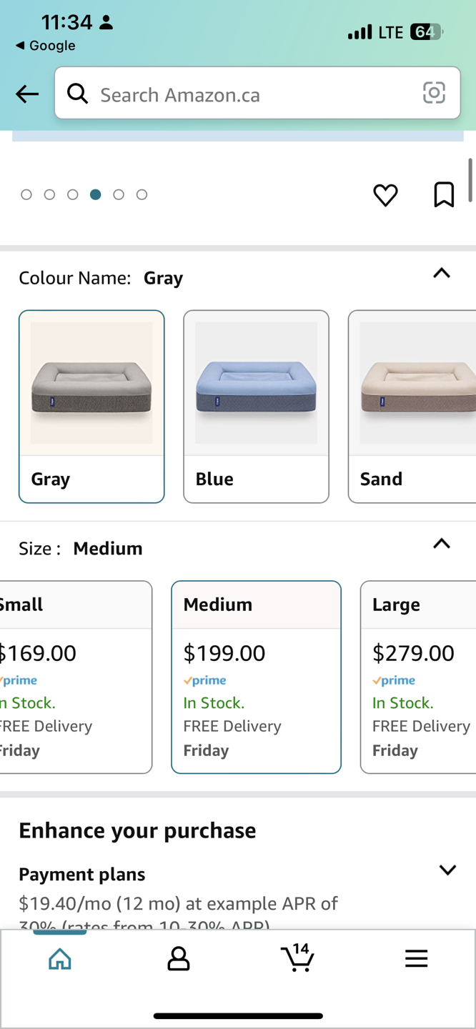Select the Small size option
Viewport: 476px width, 1029px height.
(75, 677)
